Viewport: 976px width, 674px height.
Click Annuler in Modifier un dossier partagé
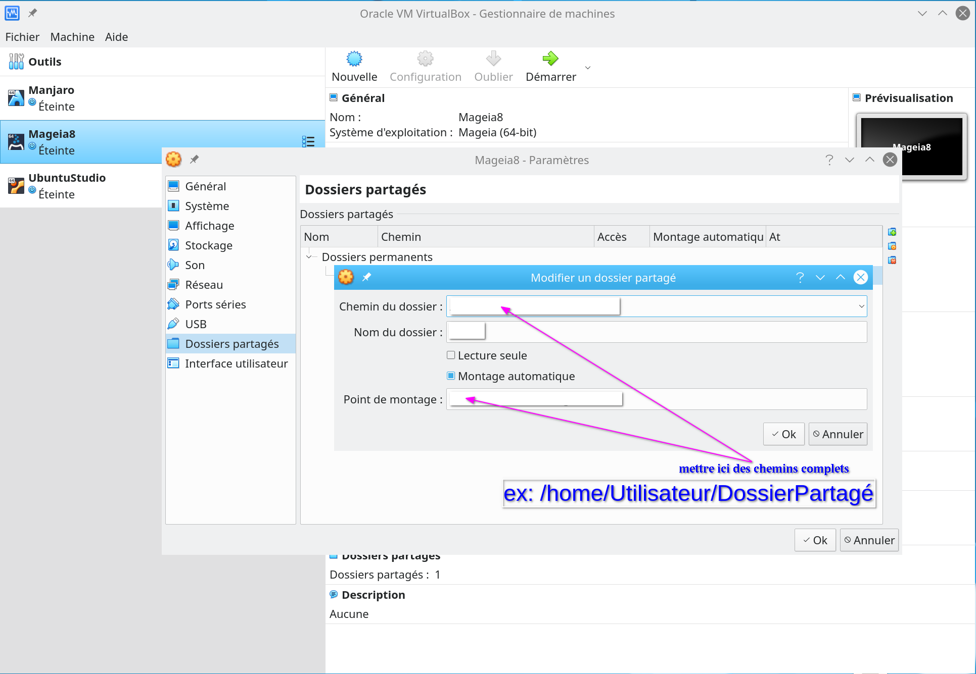tap(838, 434)
